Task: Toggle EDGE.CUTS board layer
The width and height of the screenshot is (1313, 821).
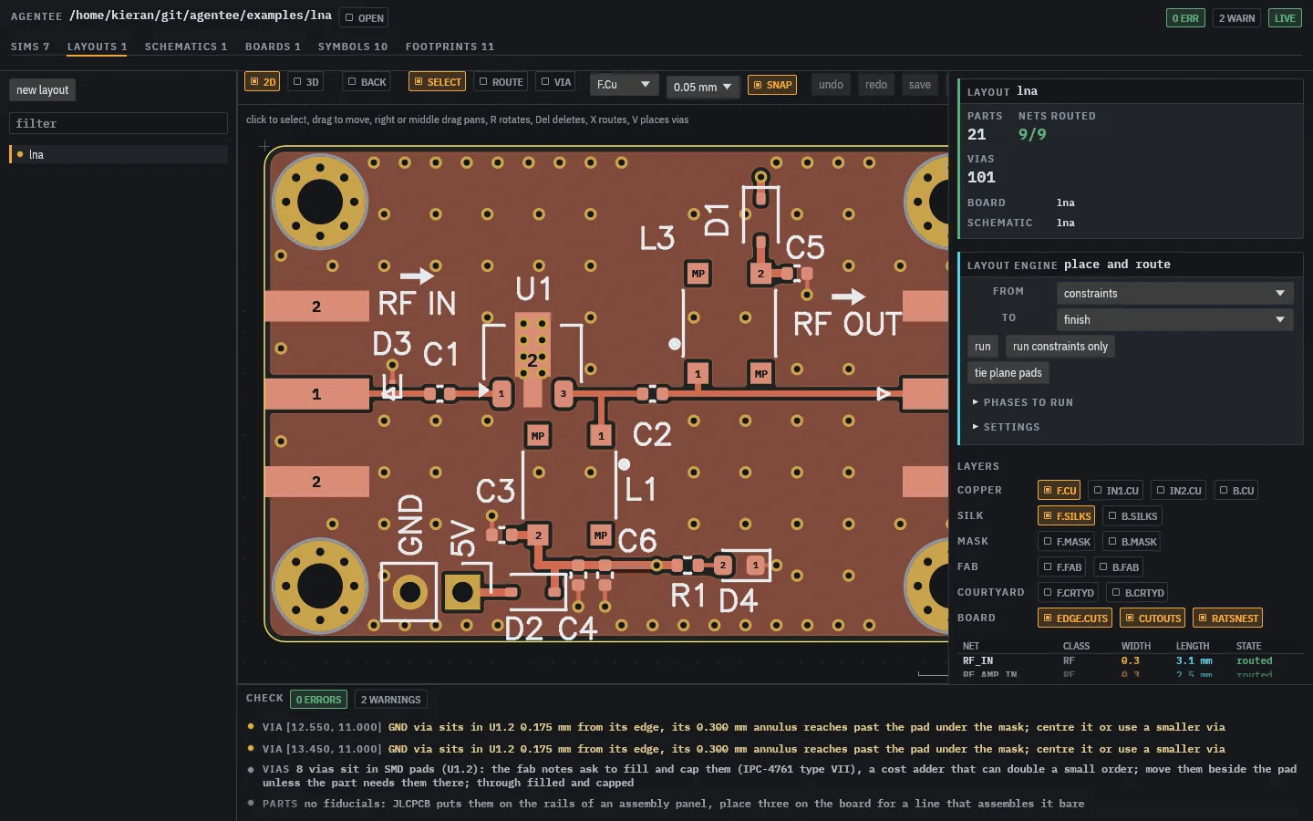Action: tap(1076, 618)
